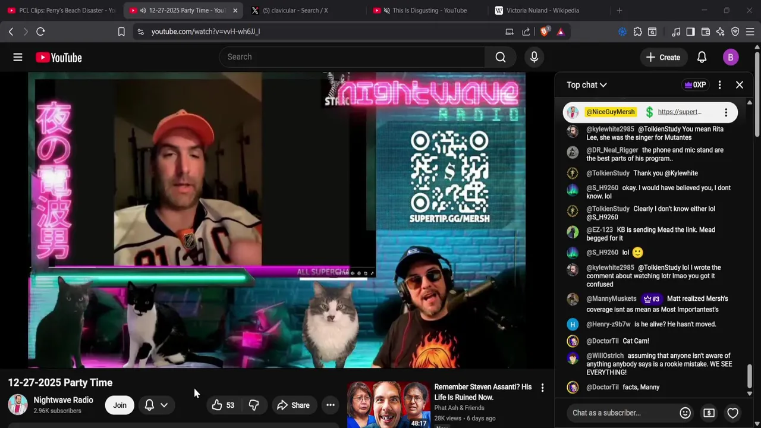View site information icon in address bar
This screenshot has width=761, height=428.
tap(140, 32)
